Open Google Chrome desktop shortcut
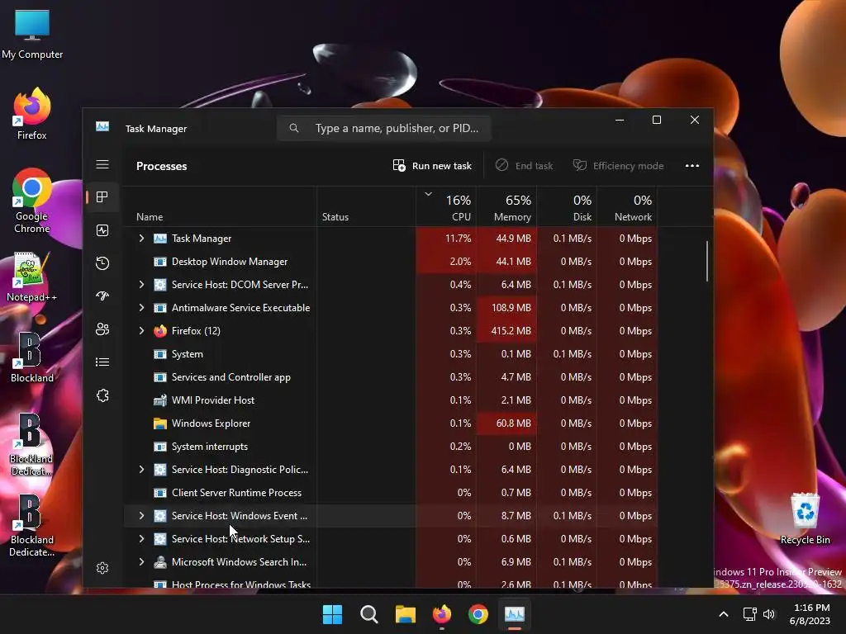The height and width of the screenshot is (634, 846). [32, 201]
